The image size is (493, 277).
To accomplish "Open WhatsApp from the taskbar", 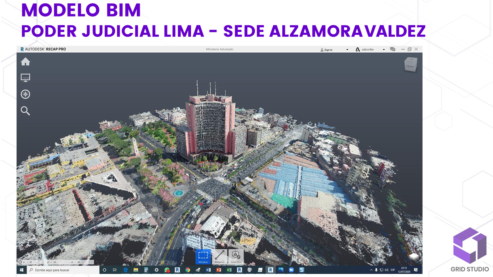I will coord(167,270).
